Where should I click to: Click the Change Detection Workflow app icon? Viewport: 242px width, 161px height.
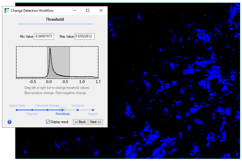pos(7,11)
